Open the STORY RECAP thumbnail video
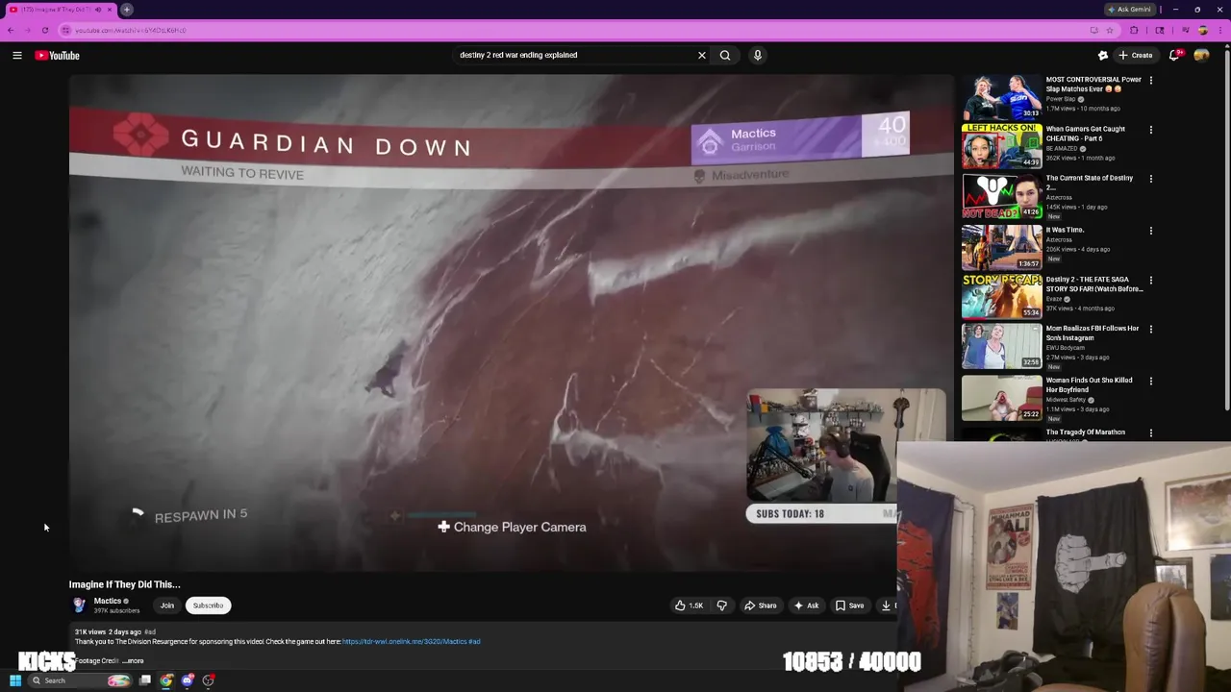Screen dimensions: 1231x692 tap(1001, 296)
